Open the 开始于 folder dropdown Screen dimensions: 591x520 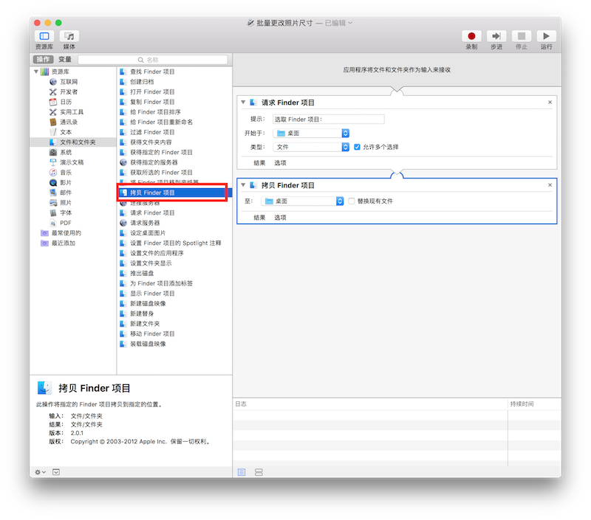(311, 134)
